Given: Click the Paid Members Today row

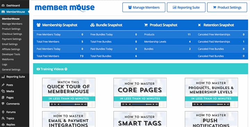Looking at the screenshot, I should click(x=60, y=49).
